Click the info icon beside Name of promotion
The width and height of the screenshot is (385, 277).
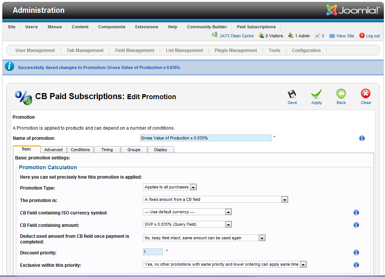coord(362,138)
